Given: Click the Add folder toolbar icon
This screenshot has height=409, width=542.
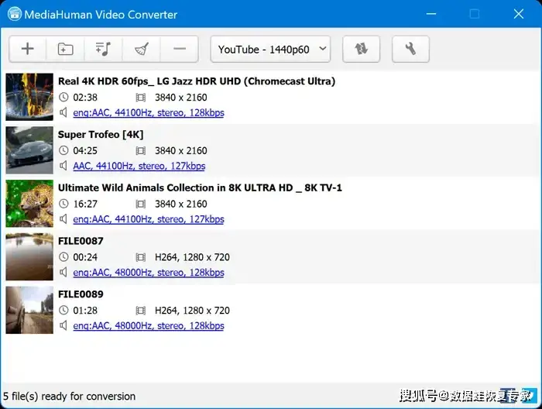Looking at the screenshot, I should (66, 49).
